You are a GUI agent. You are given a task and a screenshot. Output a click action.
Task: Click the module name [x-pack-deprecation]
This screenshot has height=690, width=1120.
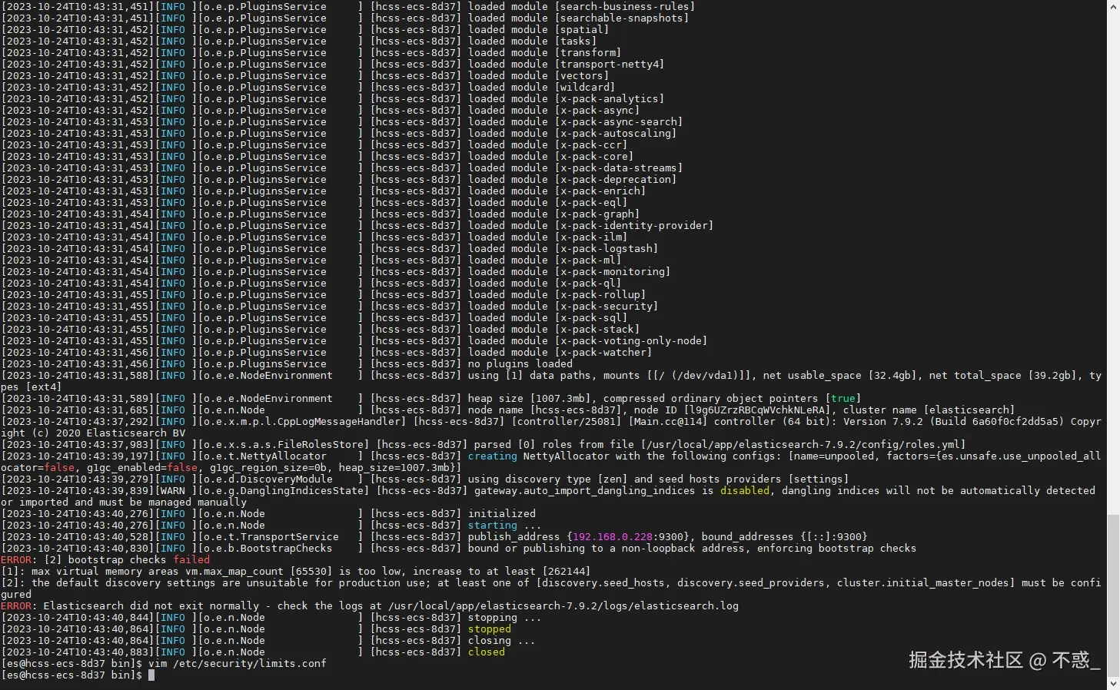tap(615, 180)
